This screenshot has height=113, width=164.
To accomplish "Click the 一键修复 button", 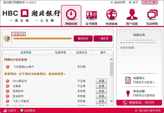I will point(103,39).
